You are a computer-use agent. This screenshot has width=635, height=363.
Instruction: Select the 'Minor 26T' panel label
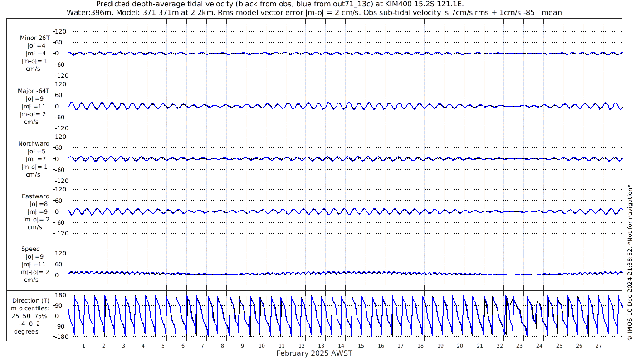click(35, 38)
